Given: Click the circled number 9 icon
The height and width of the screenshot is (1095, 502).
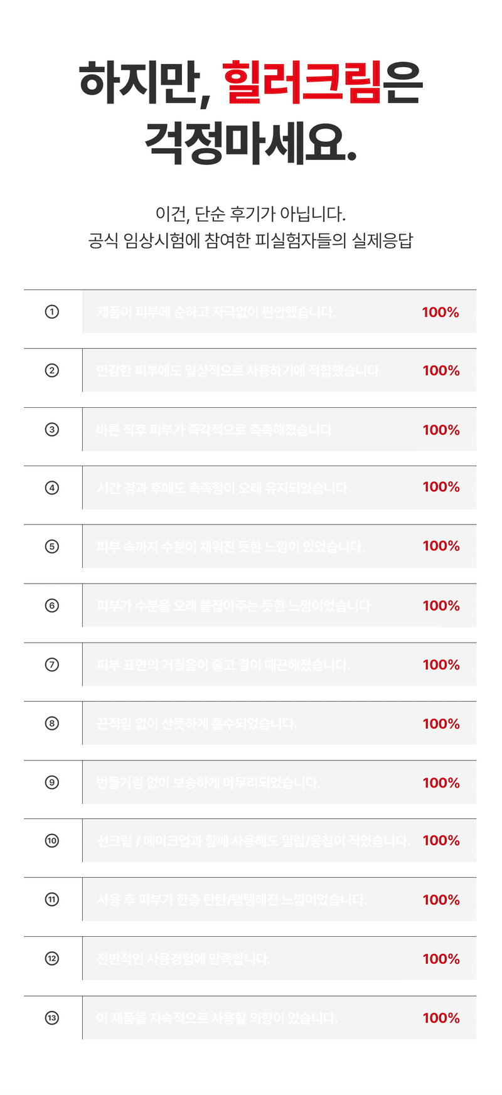Looking at the screenshot, I should click(x=52, y=783).
